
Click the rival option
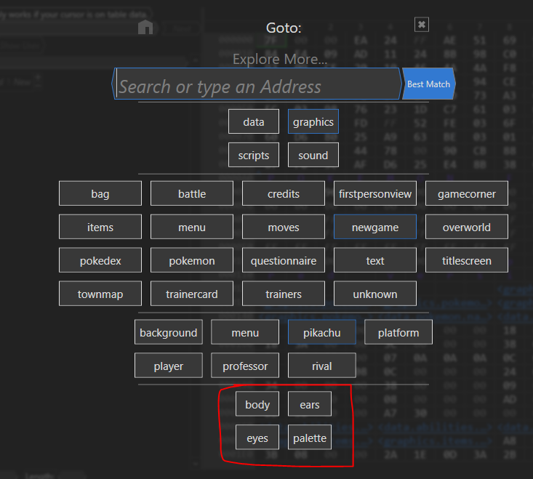[x=322, y=366]
